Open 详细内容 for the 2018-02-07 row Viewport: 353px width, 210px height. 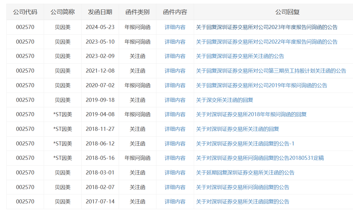tap(175, 187)
